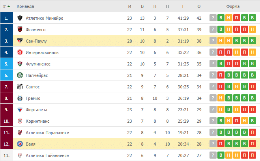Click the Баия club crest icon
The height and width of the screenshot is (161, 260).
tap(20, 144)
